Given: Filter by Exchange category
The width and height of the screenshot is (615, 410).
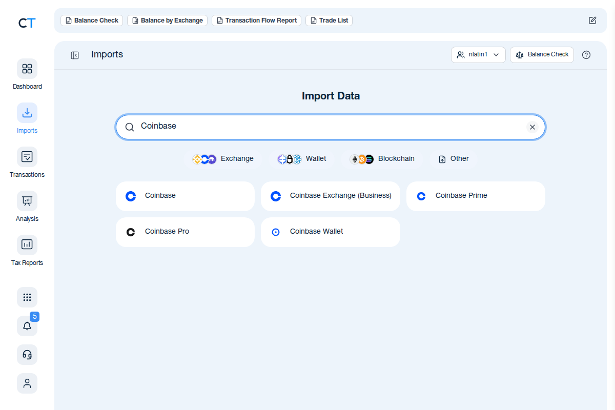Looking at the screenshot, I should click(x=223, y=159).
